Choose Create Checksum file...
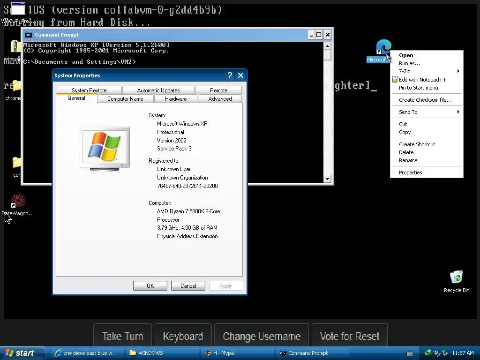Viewport: 480px width, 360px height. pyautogui.click(x=427, y=100)
